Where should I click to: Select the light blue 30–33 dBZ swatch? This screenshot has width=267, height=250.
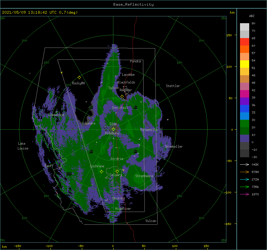(x=244, y=116)
